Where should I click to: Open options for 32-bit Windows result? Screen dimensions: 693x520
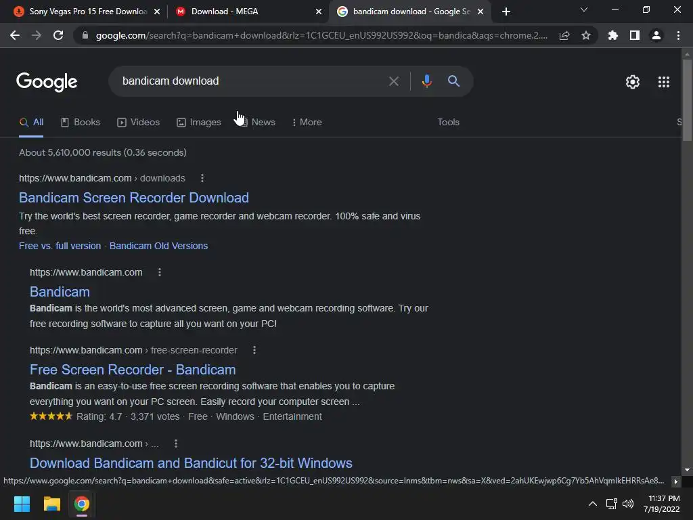176,443
